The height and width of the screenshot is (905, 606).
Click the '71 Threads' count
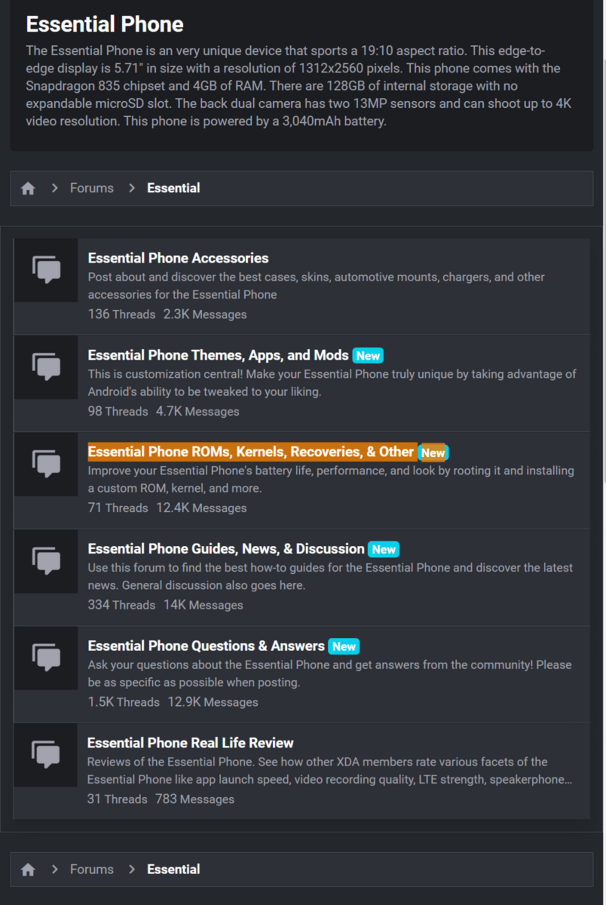pyautogui.click(x=118, y=508)
